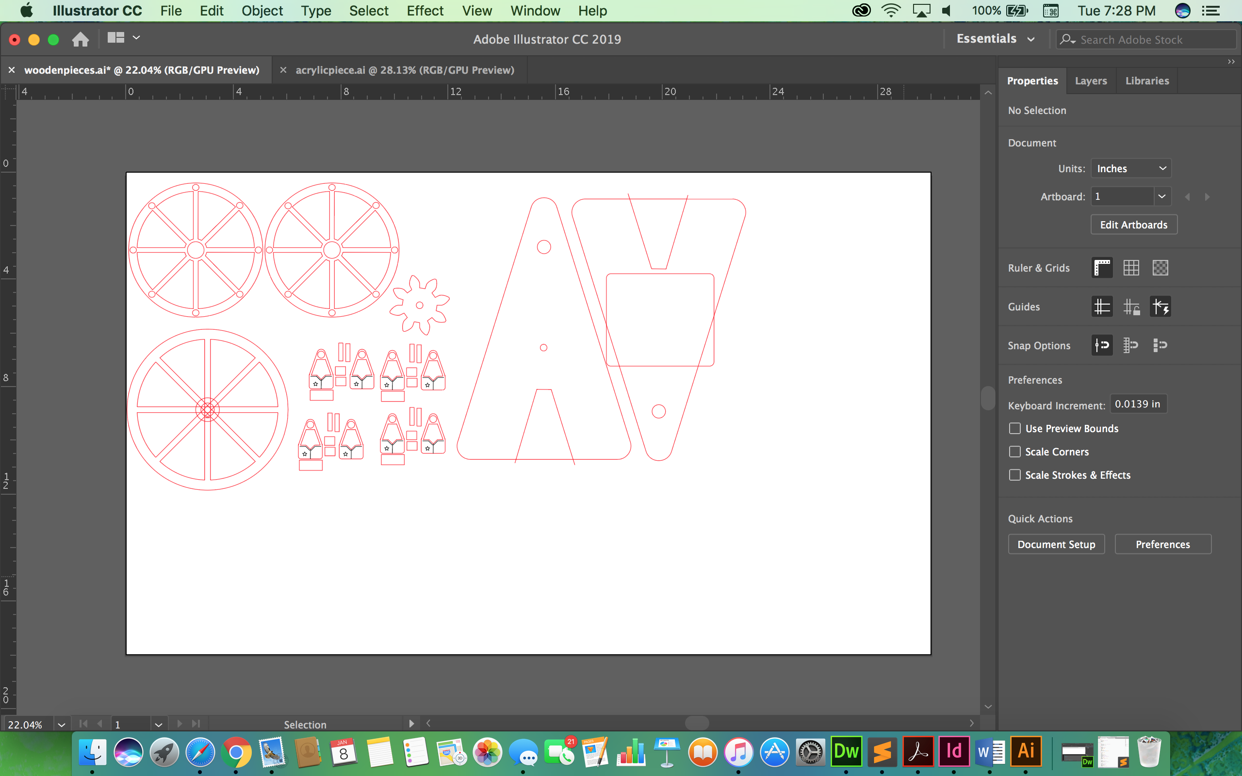The height and width of the screenshot is (776, 1242).
Task: Open the Creative Cloud menu bar icon
Action: [861, 10]
